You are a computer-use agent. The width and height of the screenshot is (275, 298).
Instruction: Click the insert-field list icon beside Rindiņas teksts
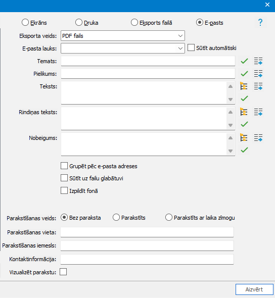click(x=258, y=112)
